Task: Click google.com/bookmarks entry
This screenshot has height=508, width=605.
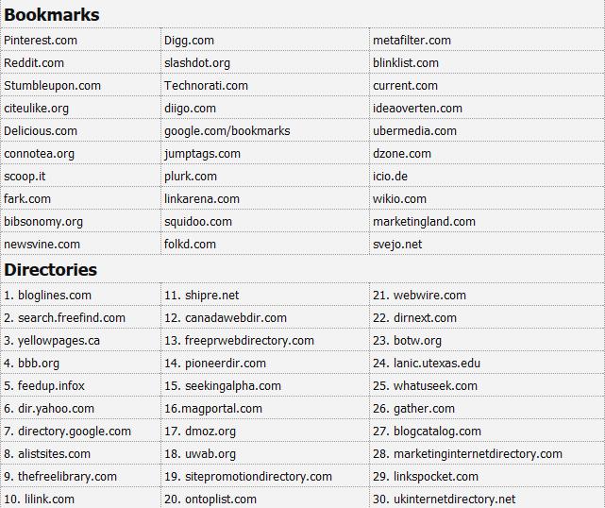Action: click(x=227, y=131)
